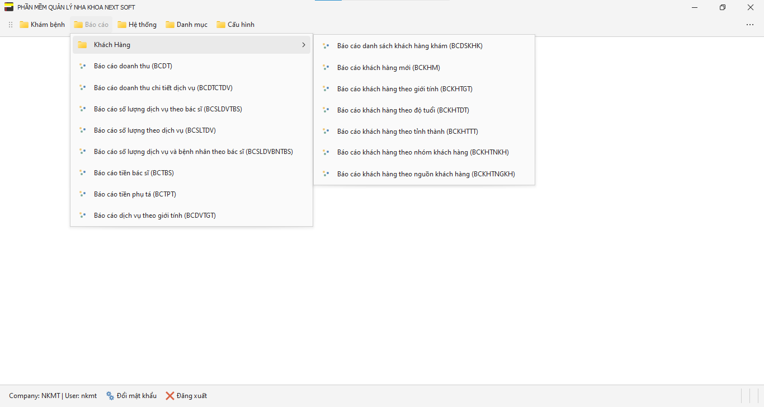The height and width of the screenshot is (407, 764).
Task: Click the Company: NKMT user status label
Action: pos(53,396)
